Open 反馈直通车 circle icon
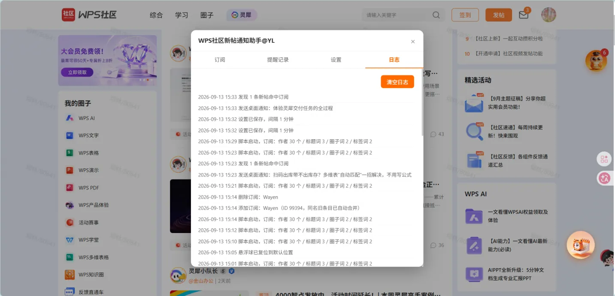The image size is (615, 296). pyautogui.click(x=70, y=292)
